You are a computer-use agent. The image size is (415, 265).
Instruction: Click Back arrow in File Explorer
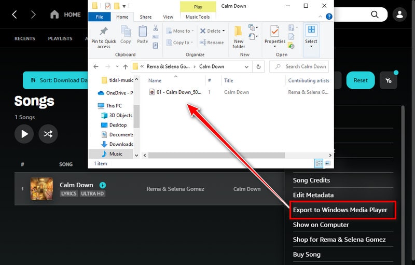[96, 67]
